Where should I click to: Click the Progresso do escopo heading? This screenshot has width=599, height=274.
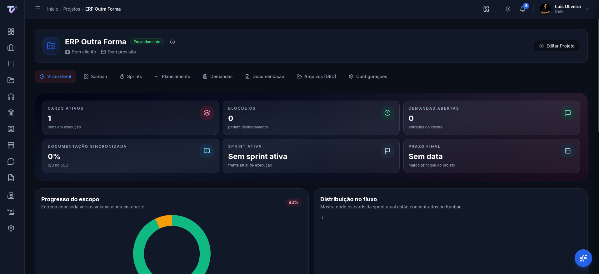tap(70, 199)
